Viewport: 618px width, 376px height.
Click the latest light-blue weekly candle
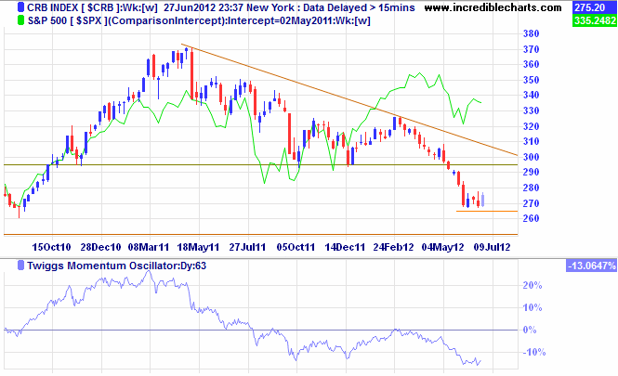(483, 200)
